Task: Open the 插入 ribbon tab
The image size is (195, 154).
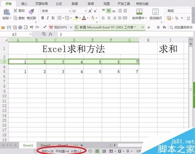Action: pos(24,3)
